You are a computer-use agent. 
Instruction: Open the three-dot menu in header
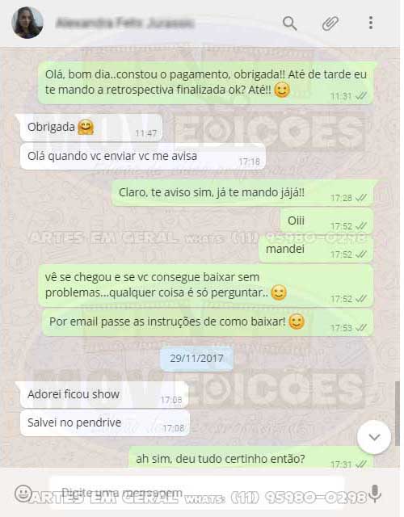(x=371, y=23)
